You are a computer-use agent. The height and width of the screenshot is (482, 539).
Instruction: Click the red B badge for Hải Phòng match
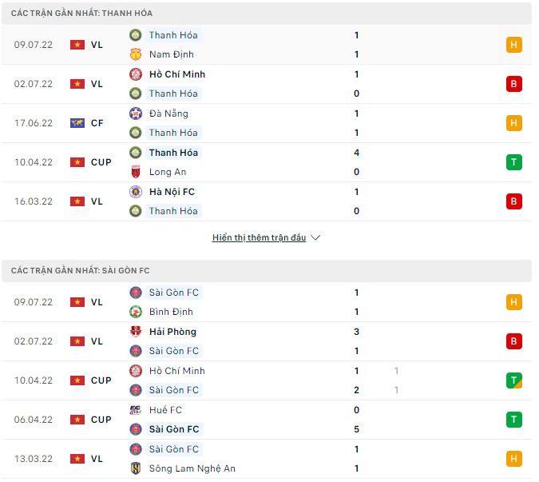[514, 341]
